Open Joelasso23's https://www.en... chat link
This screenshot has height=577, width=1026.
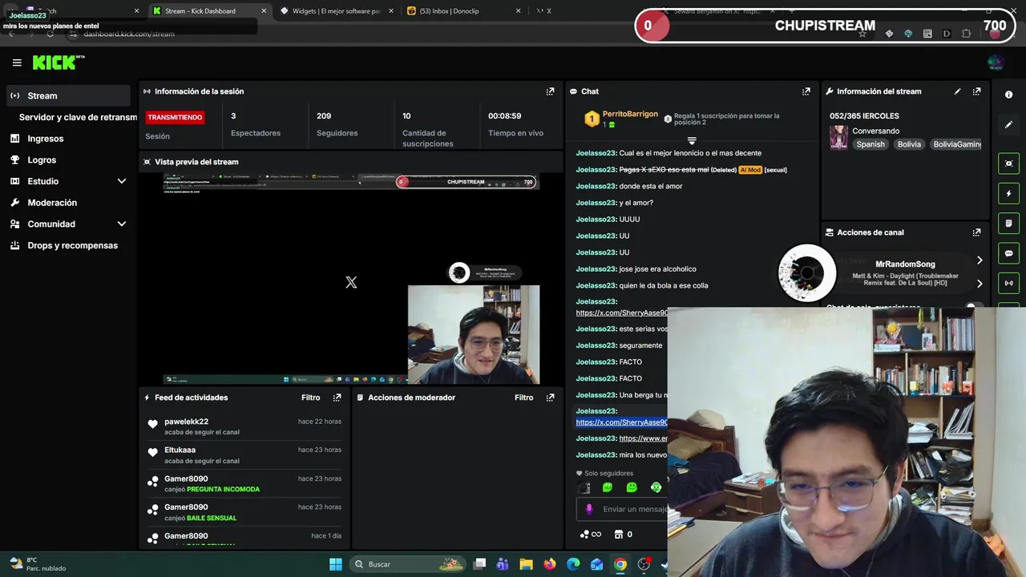pos(643,438)
